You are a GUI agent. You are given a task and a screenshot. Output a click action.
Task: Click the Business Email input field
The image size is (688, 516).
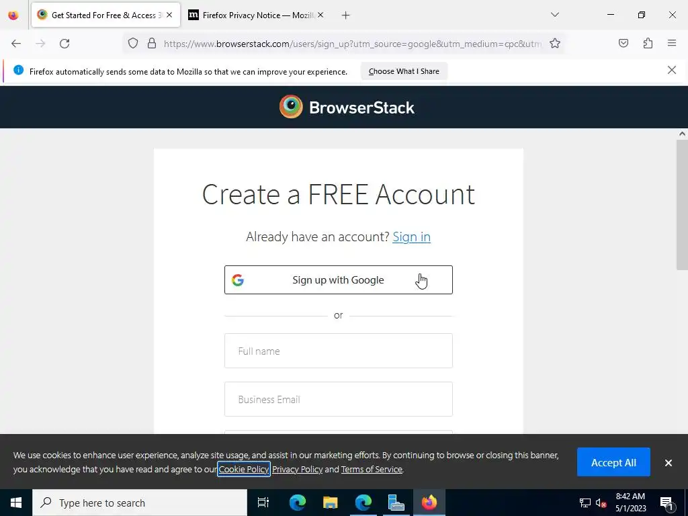339,399
